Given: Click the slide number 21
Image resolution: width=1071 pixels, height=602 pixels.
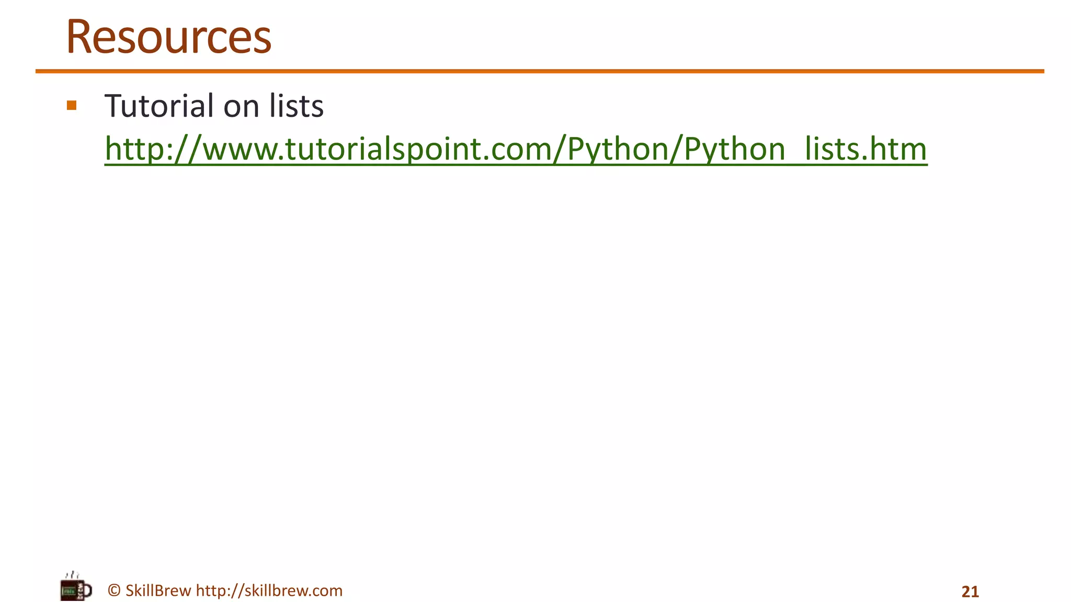Looking at the screenshot, I should click(970, 592).
